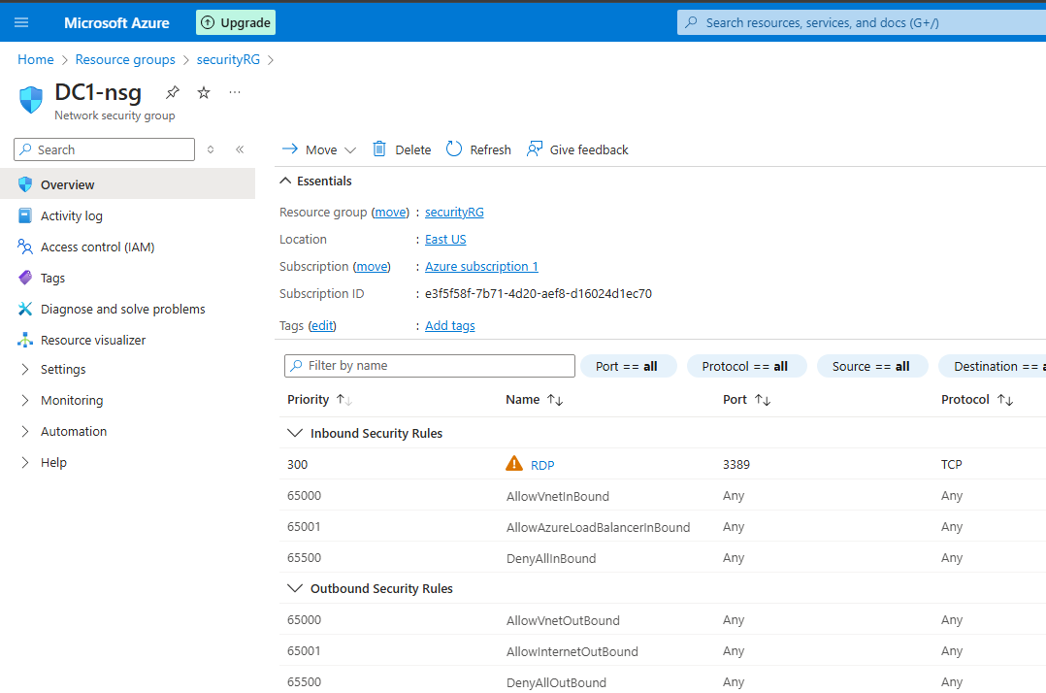Open East US location link
The height and width of the screenshot is (693, 1046).
coord(445,240)
